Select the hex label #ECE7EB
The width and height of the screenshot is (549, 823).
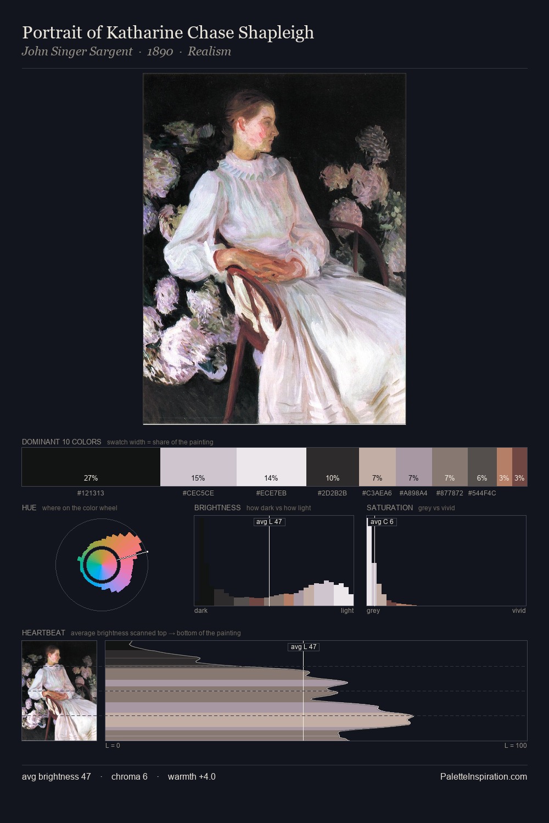[271, 493]
